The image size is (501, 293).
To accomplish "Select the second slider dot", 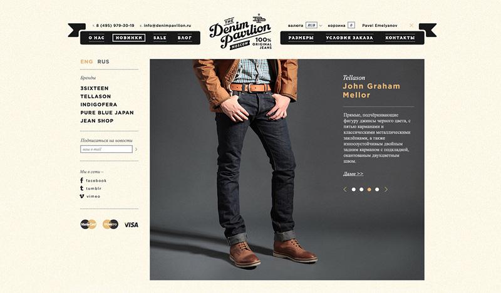I will [x=361, y=190].
